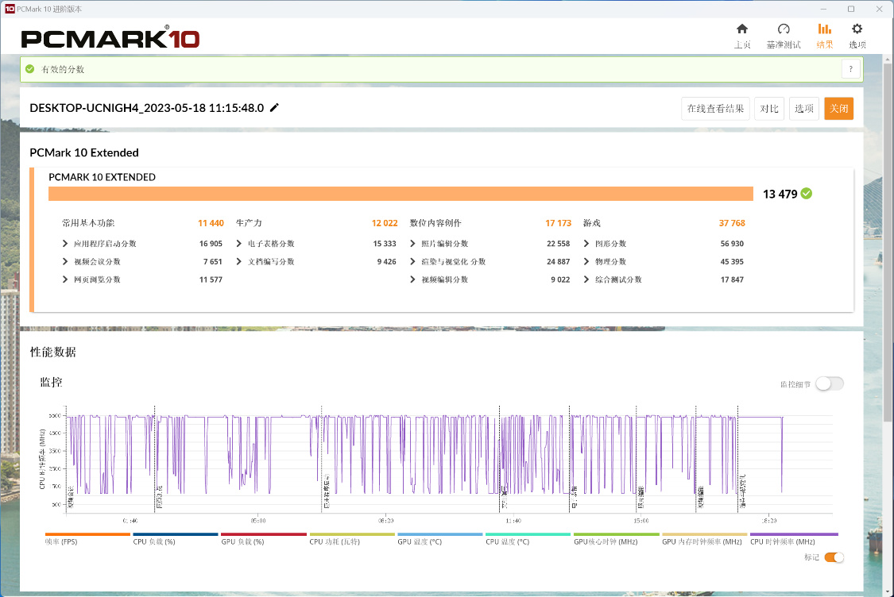Expand 网页浏览分数 row

tap(65, 279)
